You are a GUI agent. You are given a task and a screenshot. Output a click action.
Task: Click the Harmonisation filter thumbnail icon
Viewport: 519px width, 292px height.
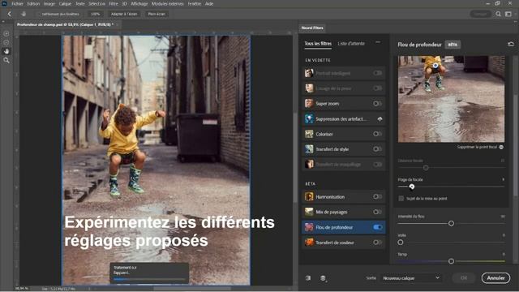tap(309, 196)
